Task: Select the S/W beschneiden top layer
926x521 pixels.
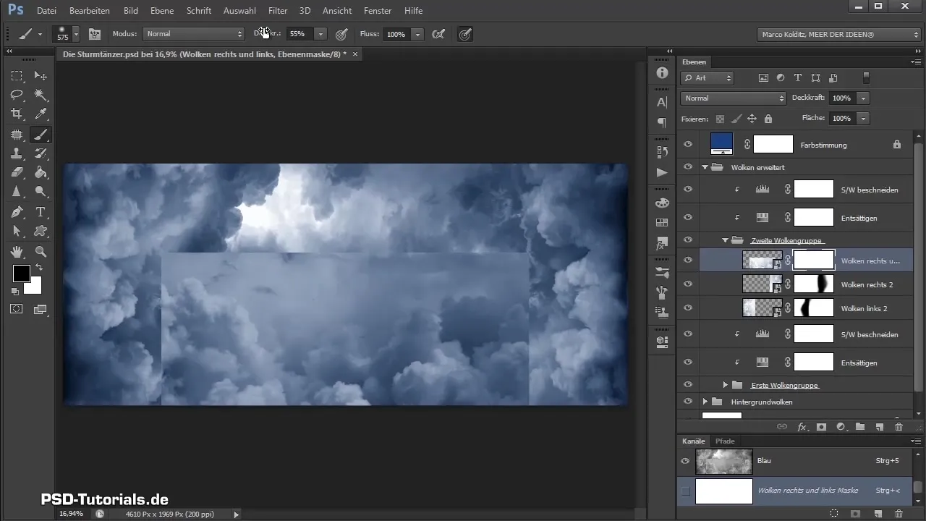Action: pyautogui.click(x=870, y=190)
